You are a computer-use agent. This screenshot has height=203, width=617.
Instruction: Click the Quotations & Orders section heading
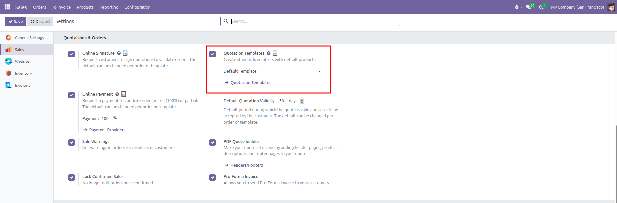click(85, 38)
